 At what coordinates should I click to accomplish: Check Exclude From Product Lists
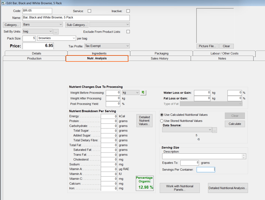coord(128,32)
